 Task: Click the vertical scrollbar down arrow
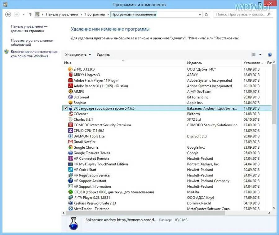tap(274, 208)
